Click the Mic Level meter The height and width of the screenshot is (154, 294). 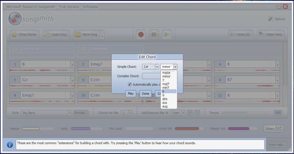tap(139, 129)
